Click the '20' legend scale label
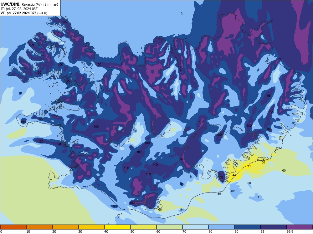This screenshot has height=234, width=313. click(54, 232)
